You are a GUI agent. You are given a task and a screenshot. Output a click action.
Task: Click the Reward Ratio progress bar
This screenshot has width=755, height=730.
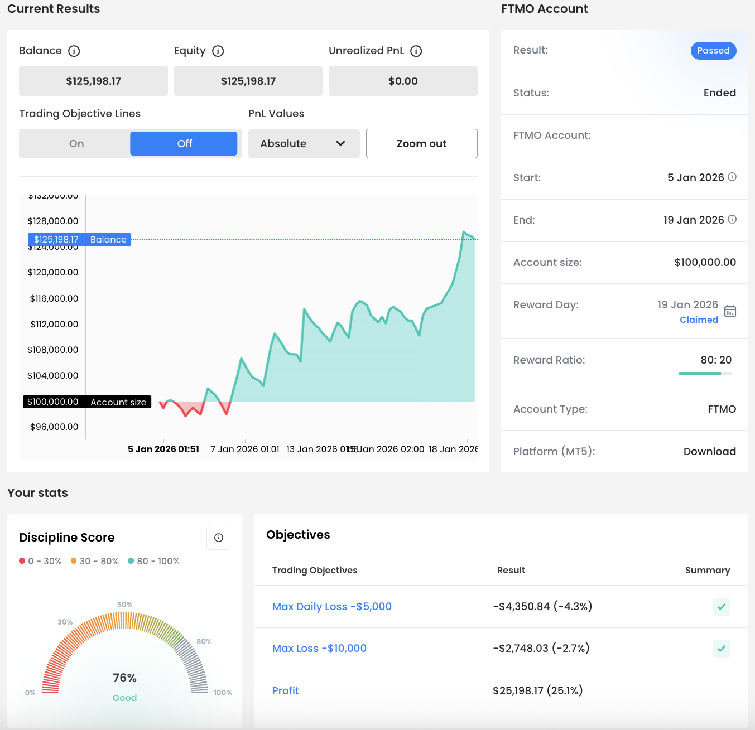(x=705, y=373)
